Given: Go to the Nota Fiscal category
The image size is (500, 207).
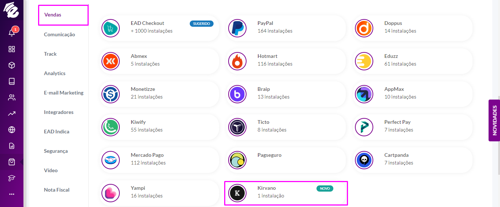Looking at the screenshot, I should 57,190.
